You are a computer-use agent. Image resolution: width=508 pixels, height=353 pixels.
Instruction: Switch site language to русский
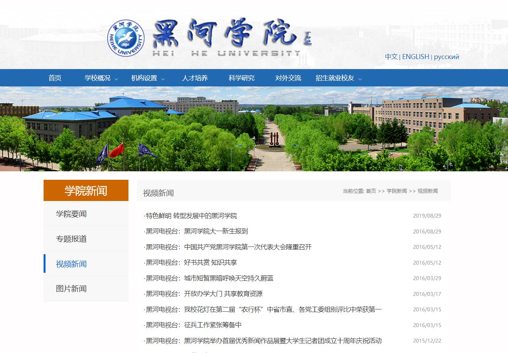(446, 57)
